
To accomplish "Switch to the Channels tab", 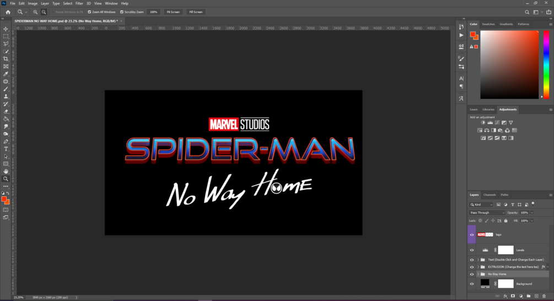I will (490, 195).
